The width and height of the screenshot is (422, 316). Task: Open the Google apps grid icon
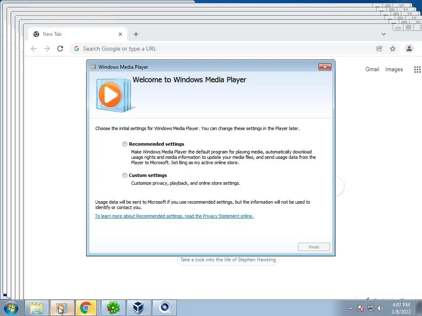click(x=417, y=70)
